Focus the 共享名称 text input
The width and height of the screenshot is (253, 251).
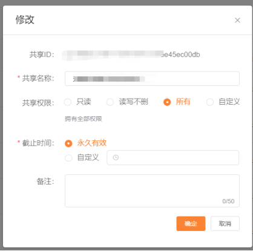152,79
